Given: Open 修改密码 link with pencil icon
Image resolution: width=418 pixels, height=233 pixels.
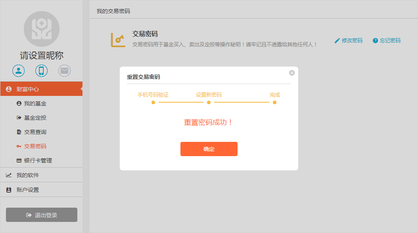Looking at the screenshot, I should coord(349,40).
